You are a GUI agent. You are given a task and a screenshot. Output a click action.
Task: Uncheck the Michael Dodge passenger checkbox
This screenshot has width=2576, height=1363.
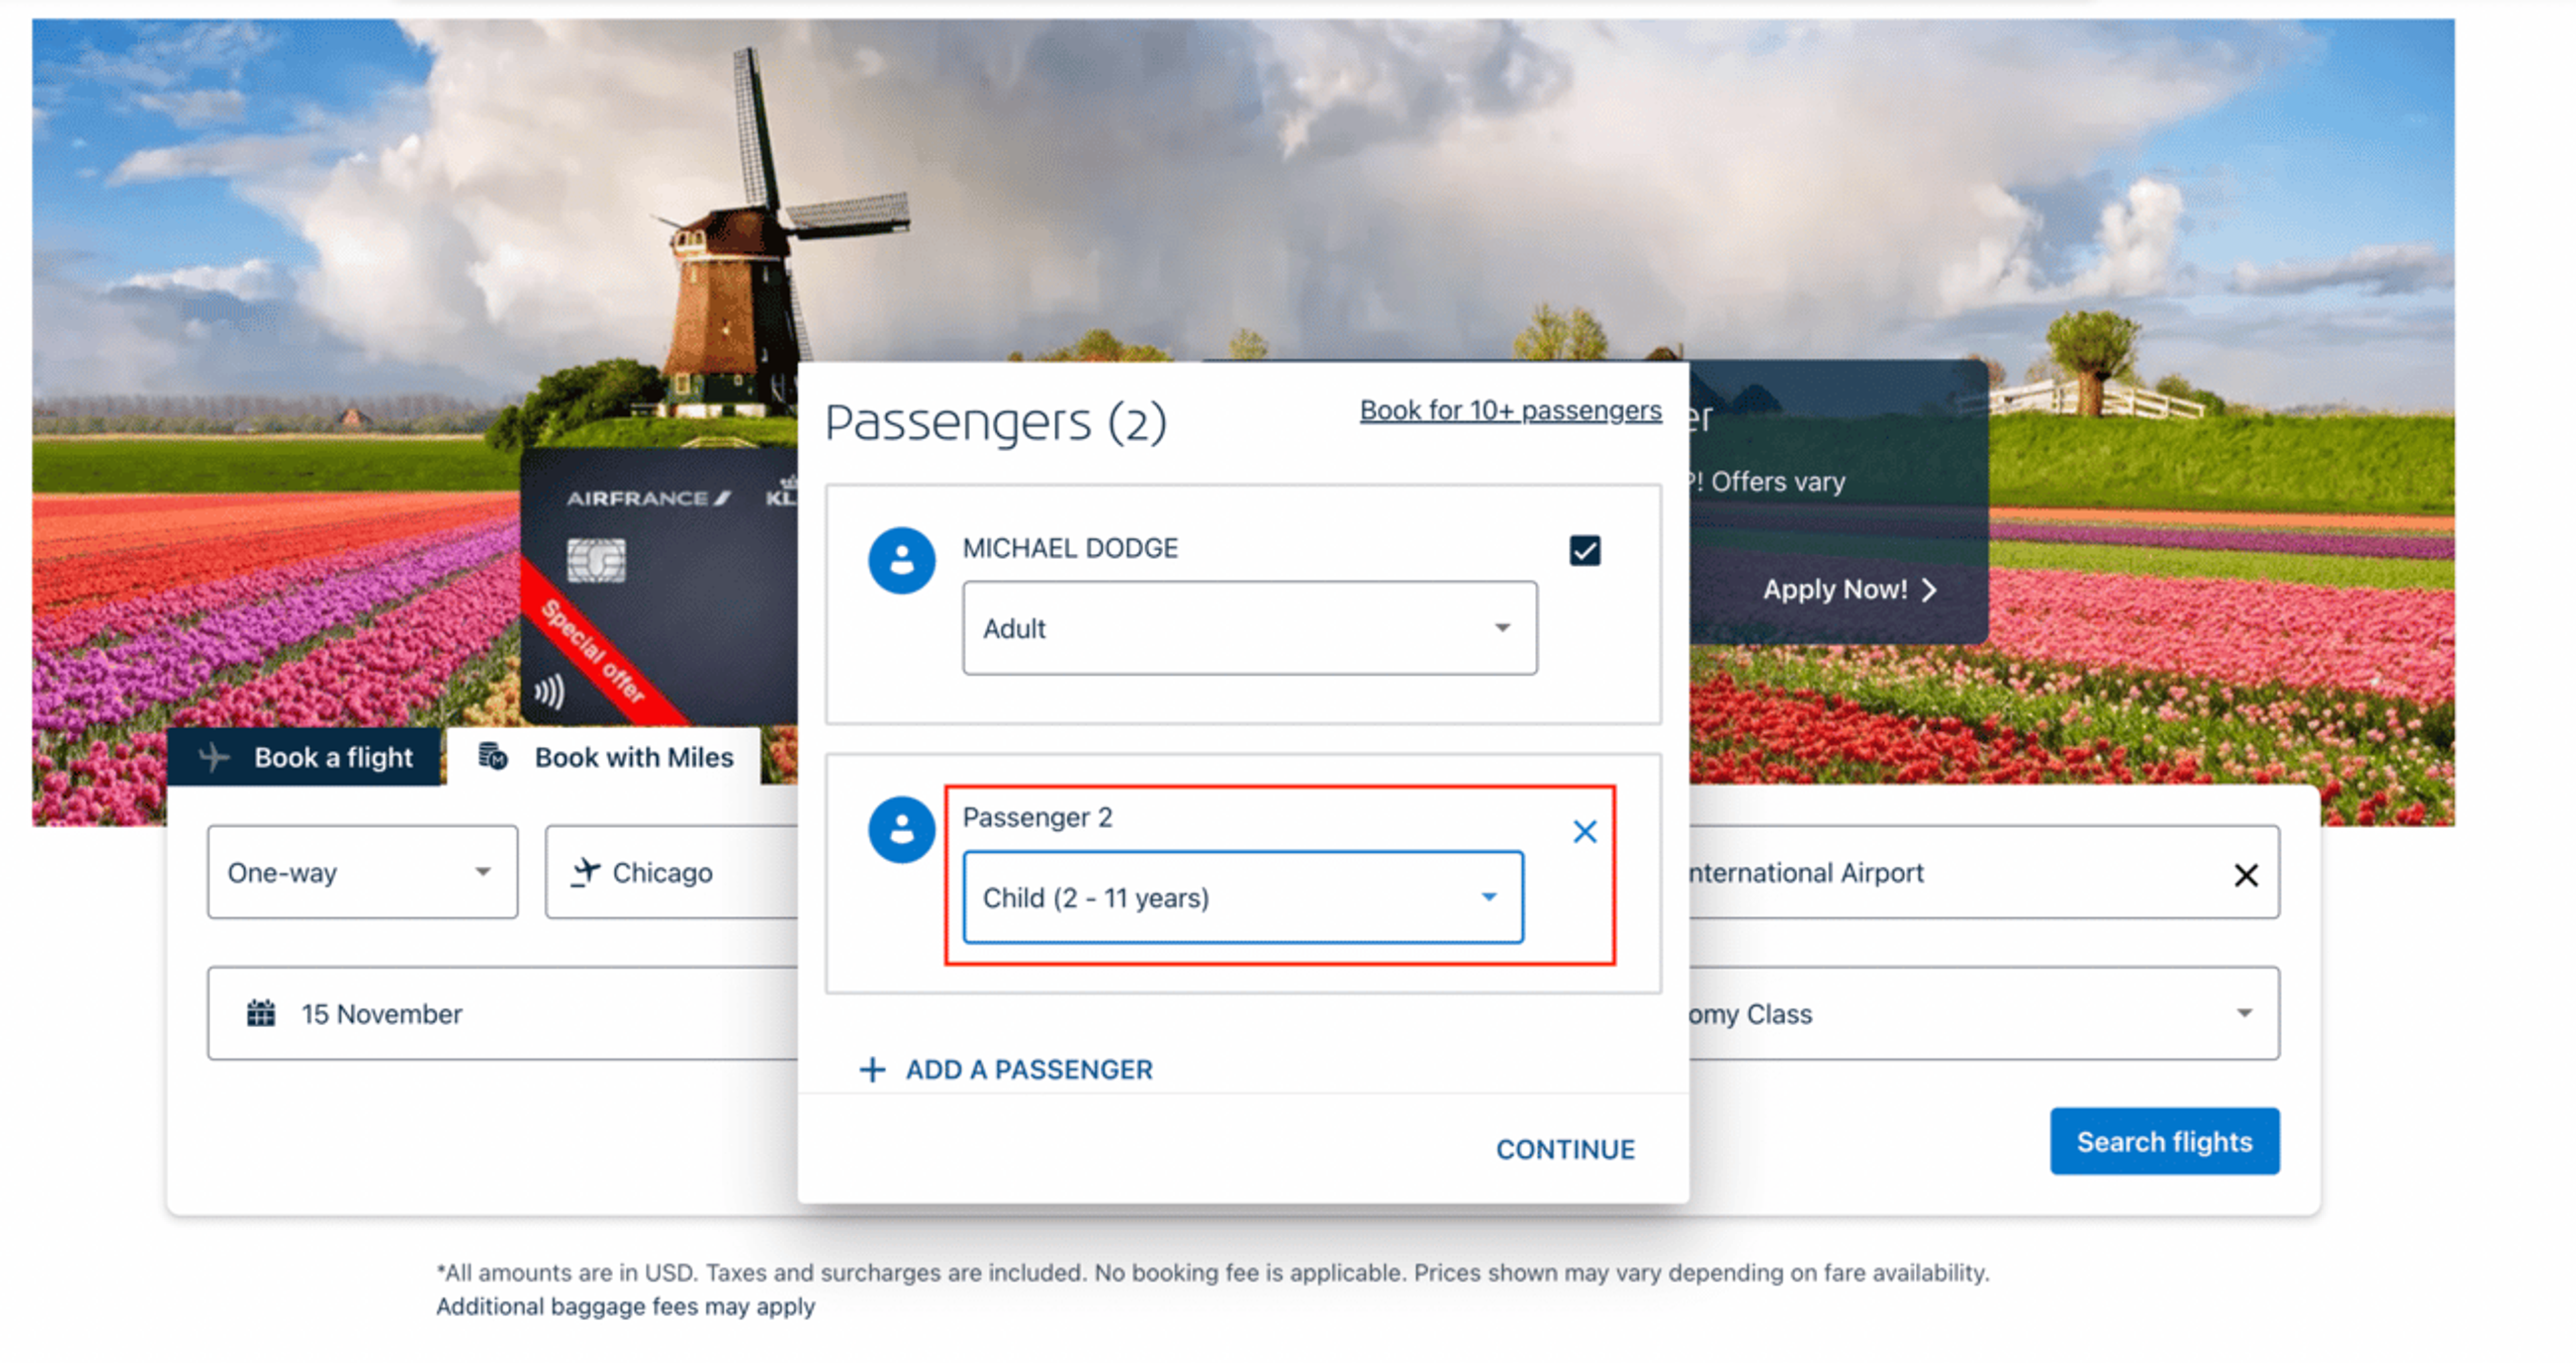click(x=1584, y=550)
